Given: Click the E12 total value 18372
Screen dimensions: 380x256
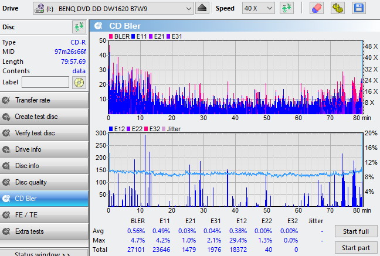Looking at the screenshot, I should (238, 250).
